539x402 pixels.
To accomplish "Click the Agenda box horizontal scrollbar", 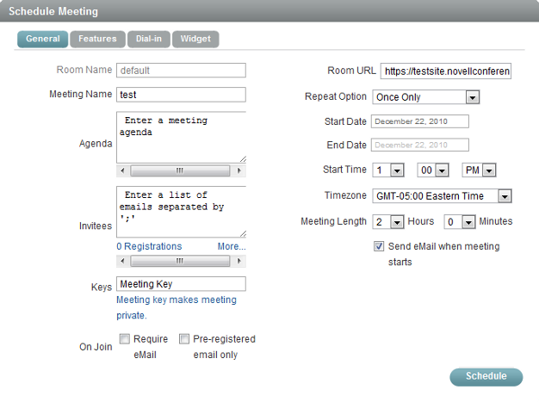I will coord(181,170).
